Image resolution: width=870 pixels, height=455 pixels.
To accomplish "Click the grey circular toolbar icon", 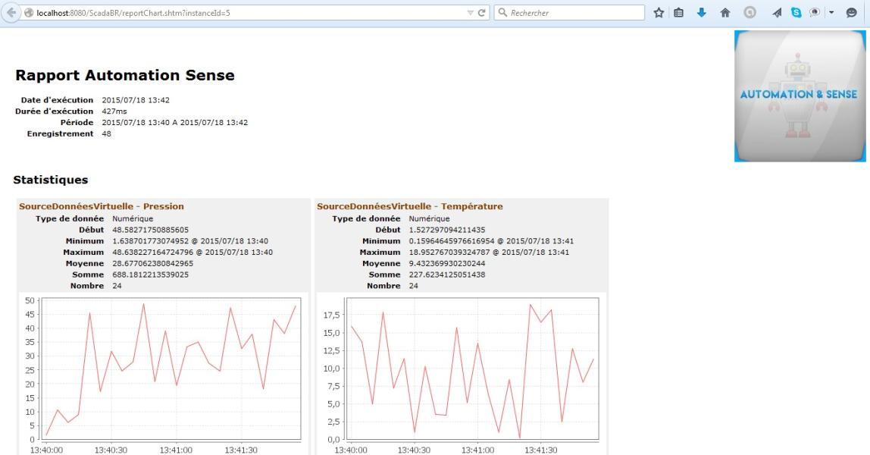I will click(x=750, y=12).
